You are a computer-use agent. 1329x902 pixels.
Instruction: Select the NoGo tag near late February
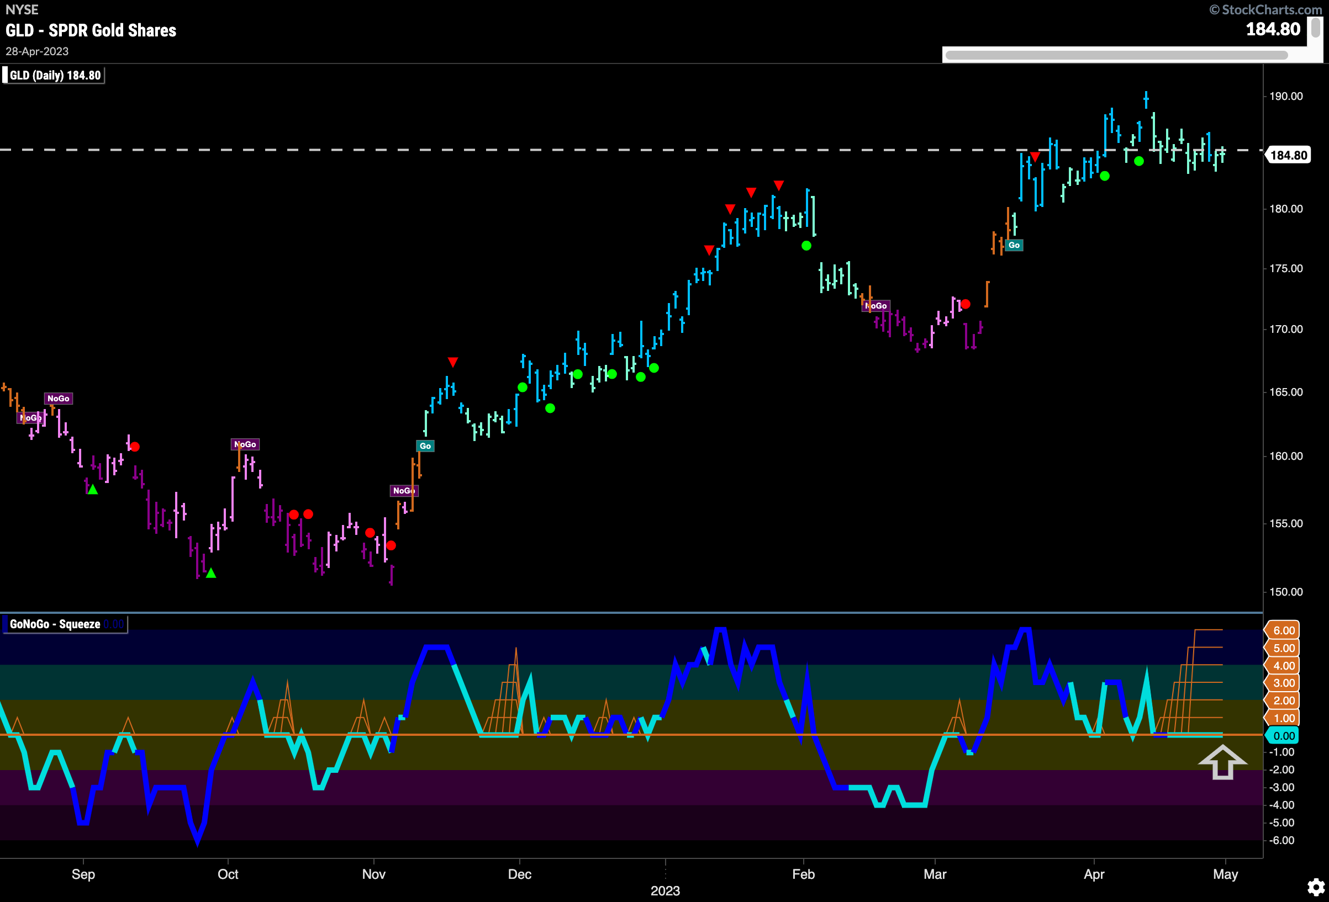pos(876,306)
